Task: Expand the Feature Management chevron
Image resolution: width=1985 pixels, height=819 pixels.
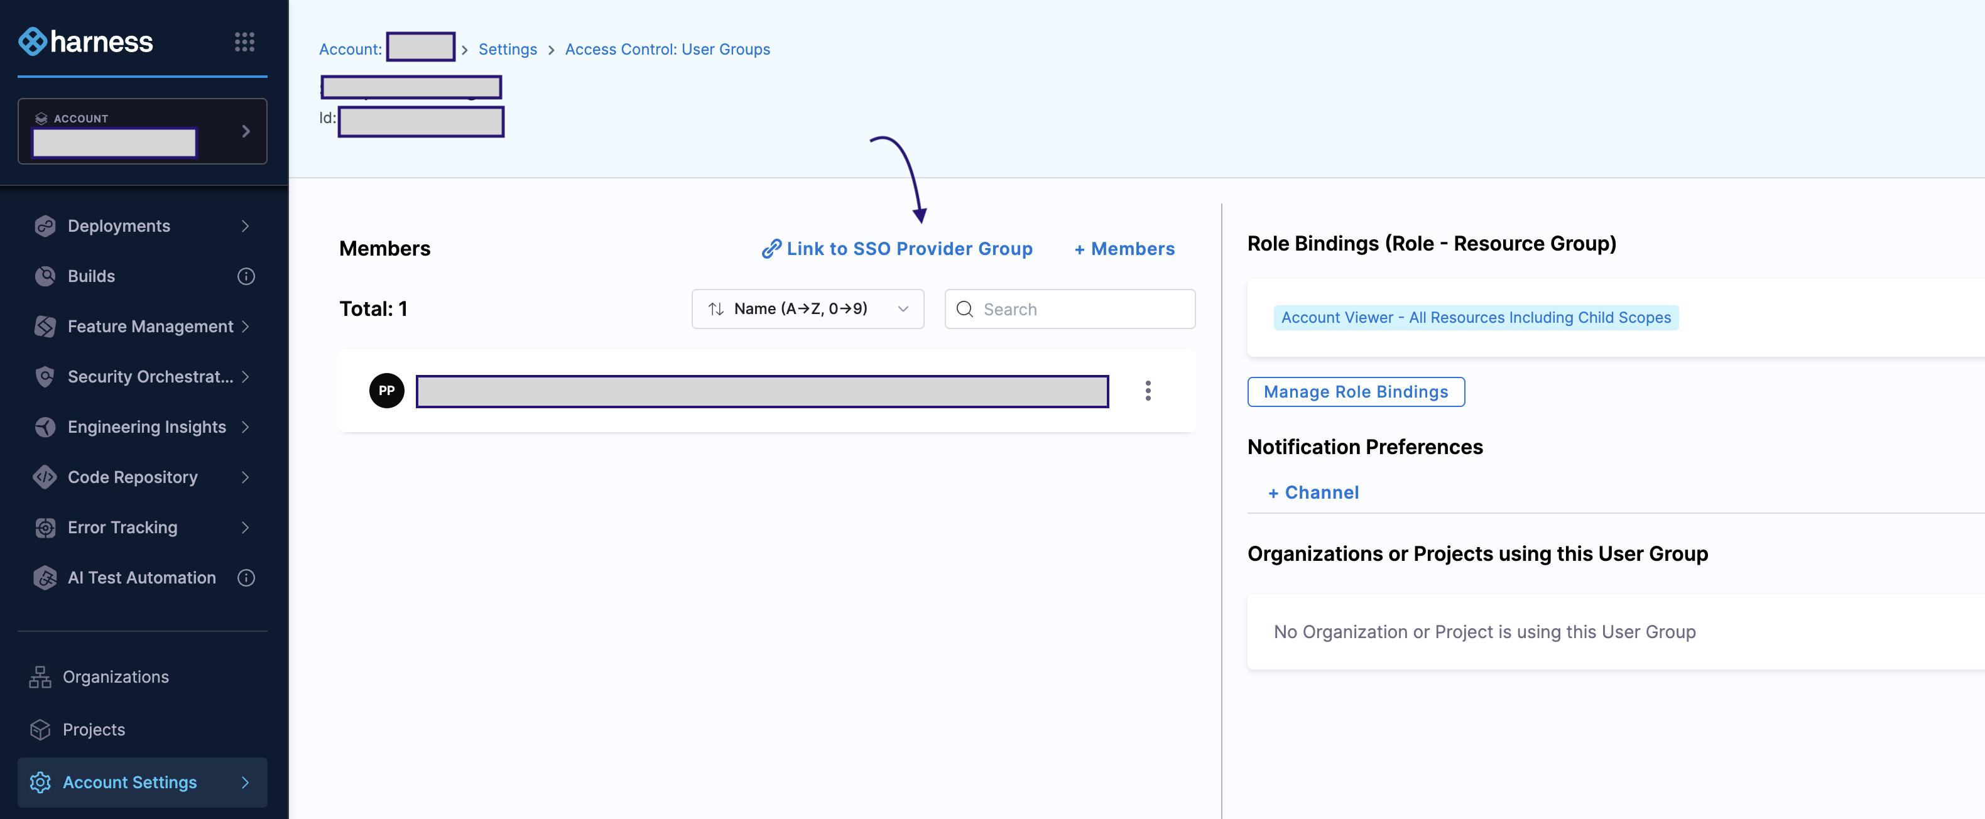Action: pos(245,327)
